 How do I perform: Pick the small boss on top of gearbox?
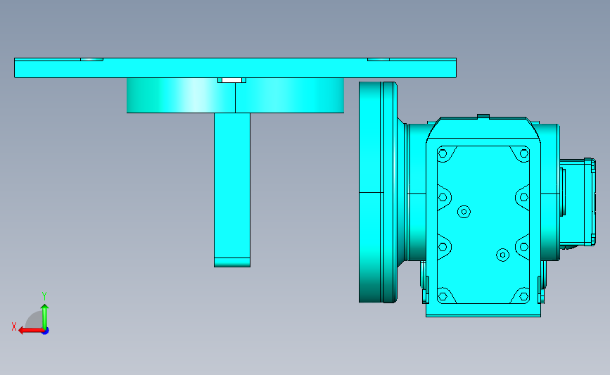(x=483, y=116)
